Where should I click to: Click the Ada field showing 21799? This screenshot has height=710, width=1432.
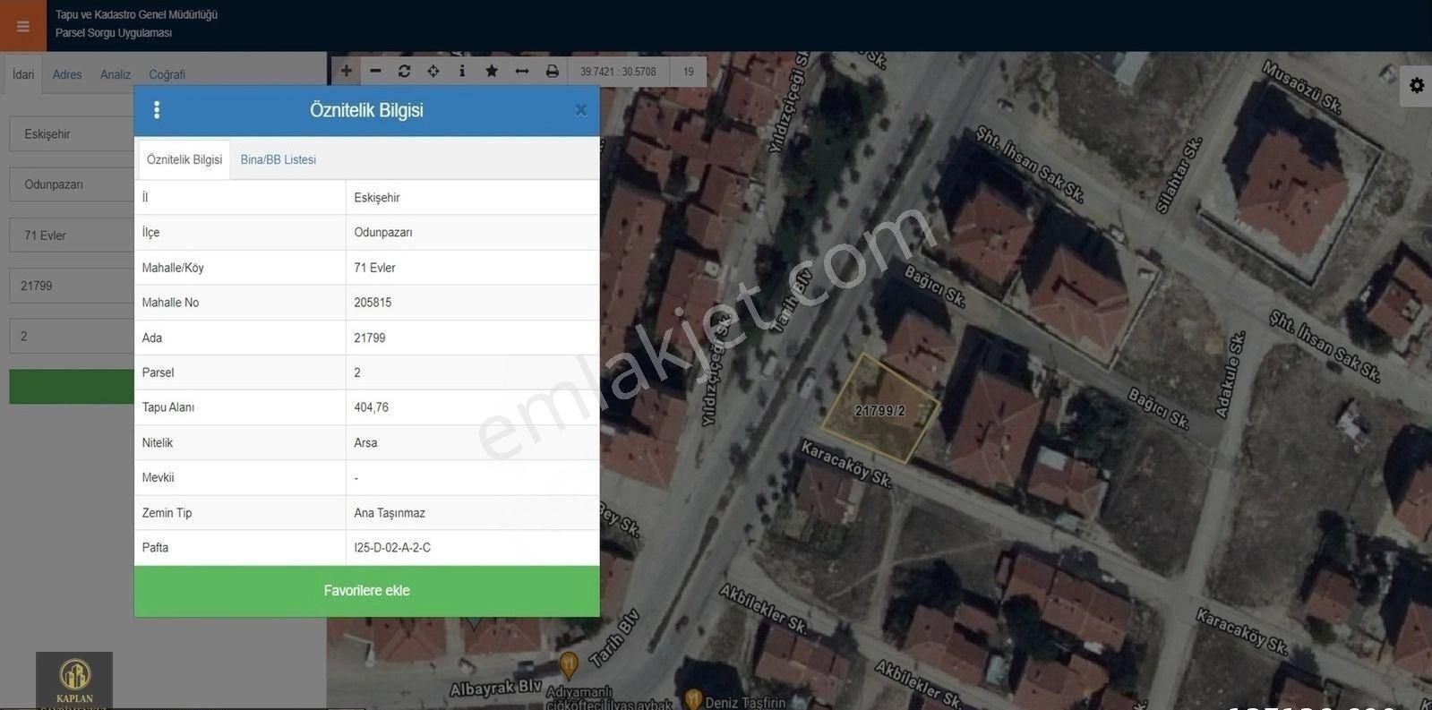click(72, 286)
